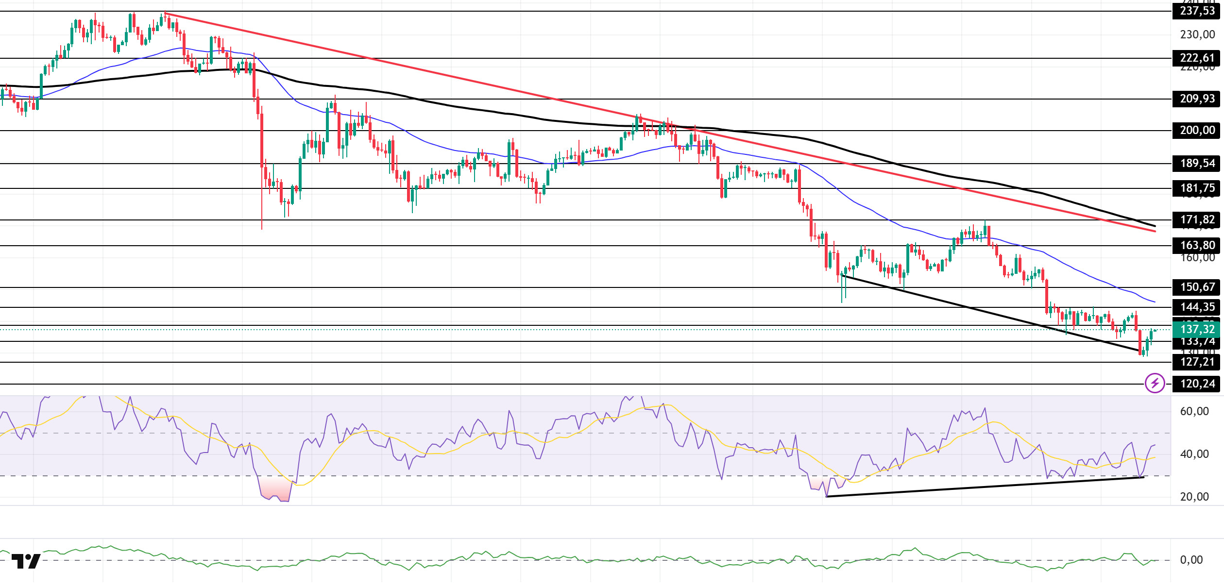Viewport: 1224px width, 588px height.
Task: Click the TradingView logo in bottom-left
Action: (26, 561)
